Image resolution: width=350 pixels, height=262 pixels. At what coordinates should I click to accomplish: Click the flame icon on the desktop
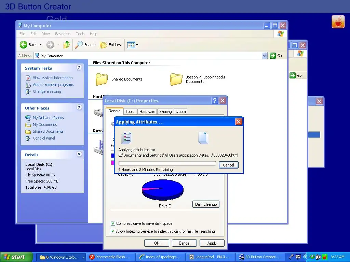point(338,21)
